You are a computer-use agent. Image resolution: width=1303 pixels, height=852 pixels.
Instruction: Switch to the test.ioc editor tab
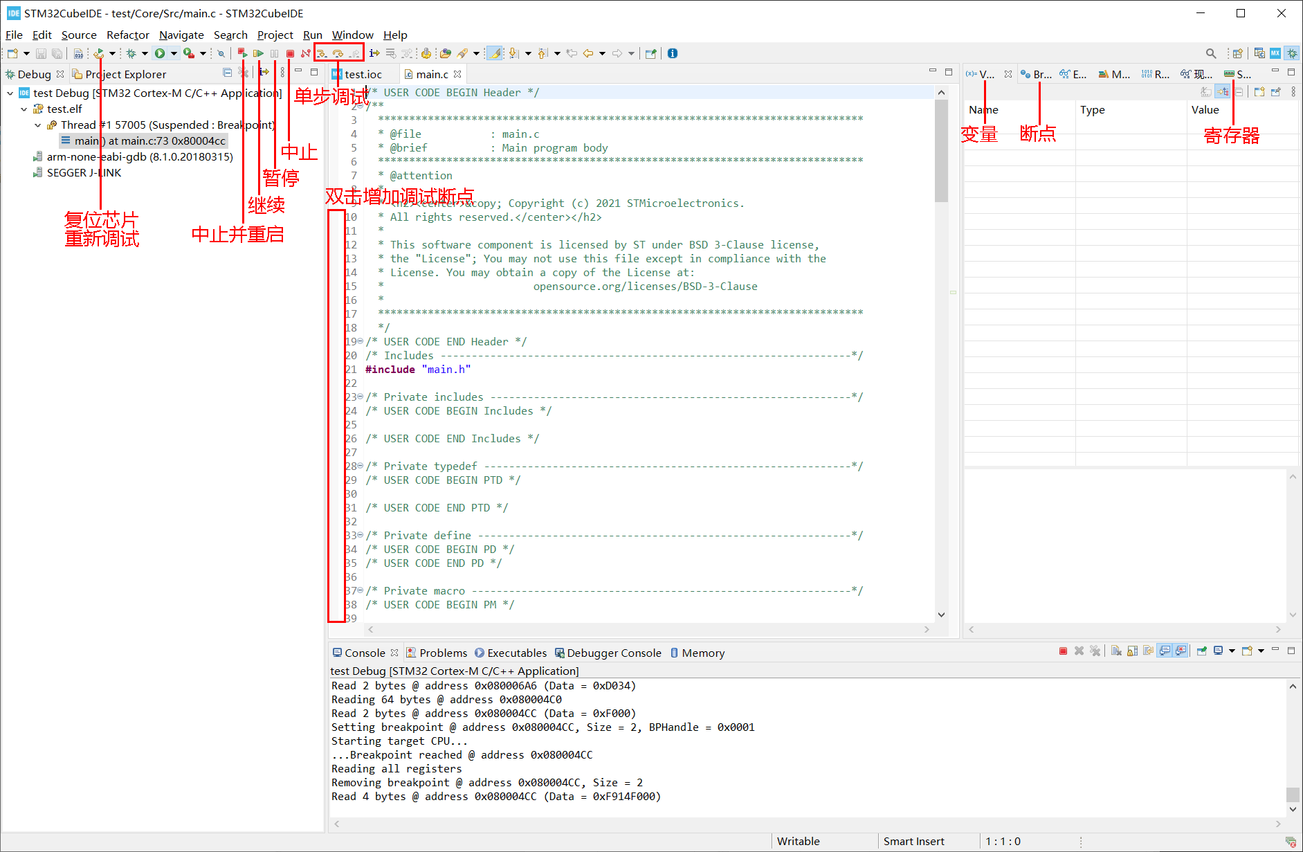(x=358, y=74)
